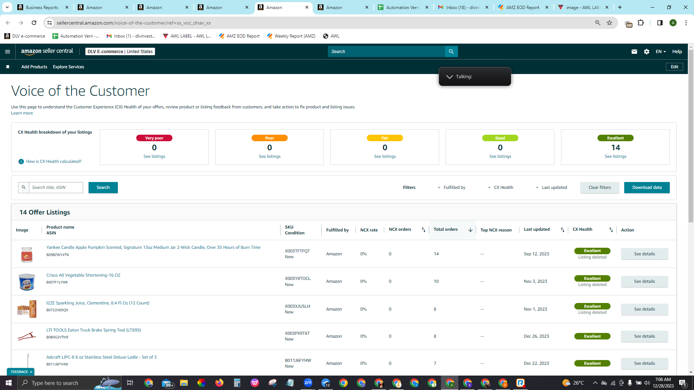Viewport: 694px width, 390px height.
Task: Open See details for Adcraft Ladle row
Action: coord(644,363)
